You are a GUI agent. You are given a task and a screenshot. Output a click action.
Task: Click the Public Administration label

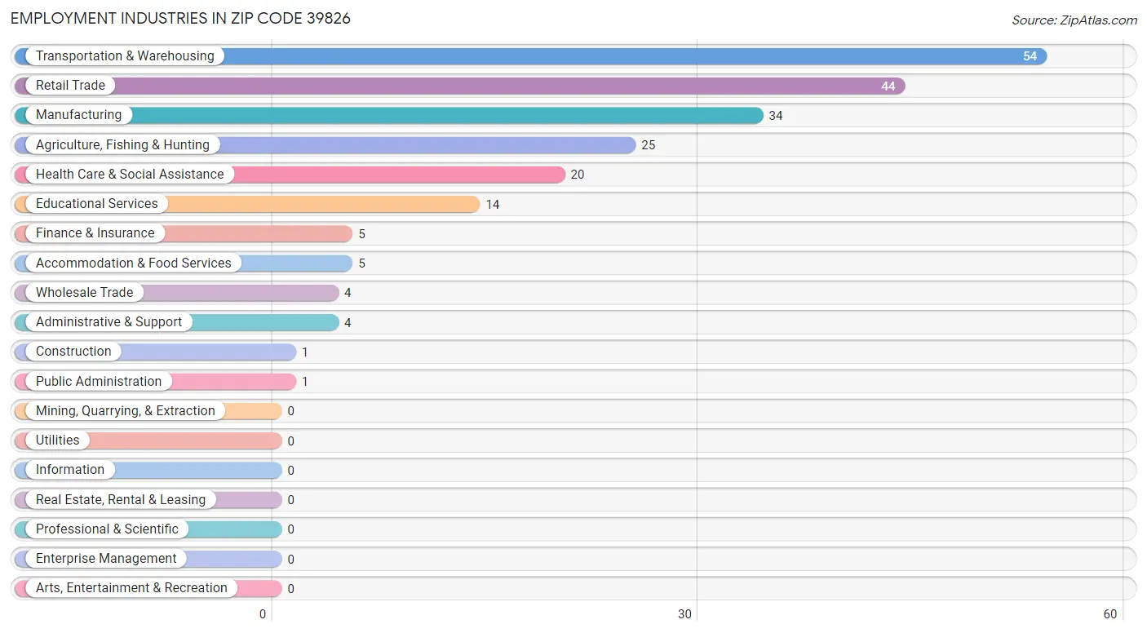coord(99,381)
